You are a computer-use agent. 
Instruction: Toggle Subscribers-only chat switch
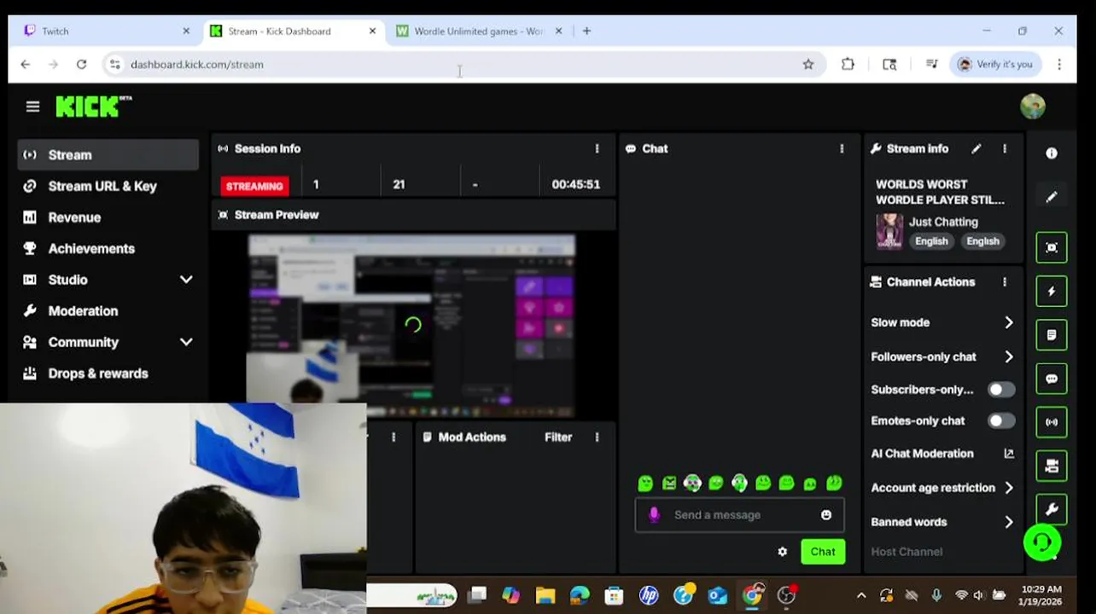click(1001, 390)
